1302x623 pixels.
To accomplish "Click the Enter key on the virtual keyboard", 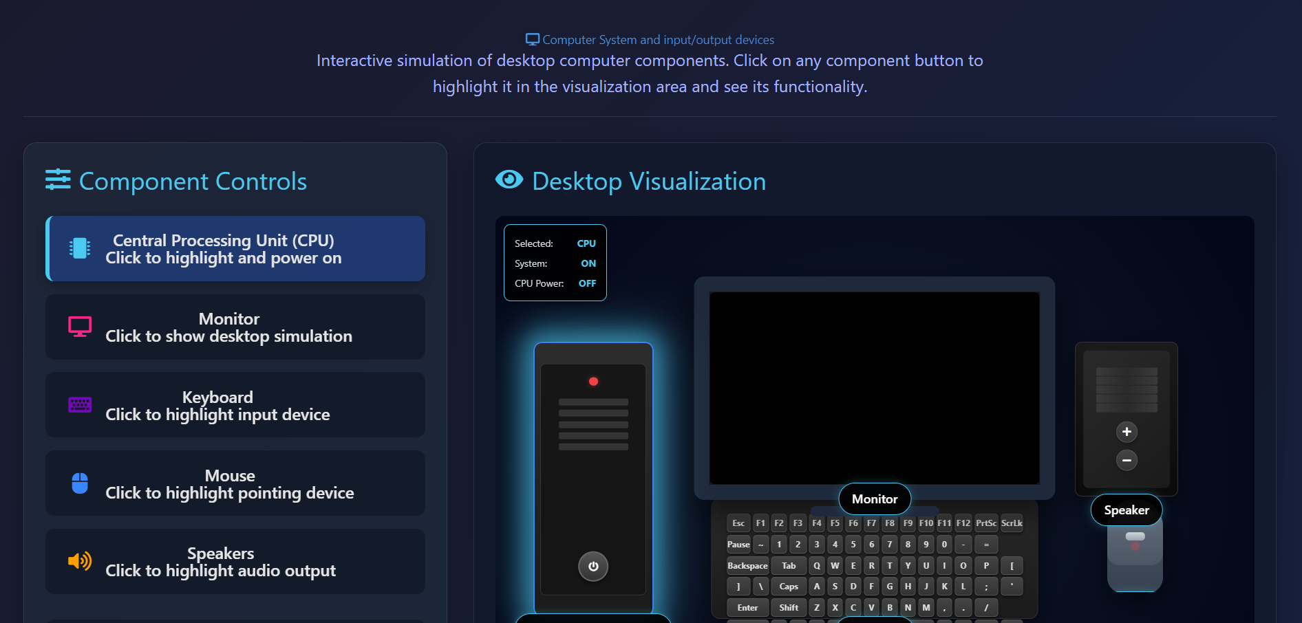I will [747, 608].
